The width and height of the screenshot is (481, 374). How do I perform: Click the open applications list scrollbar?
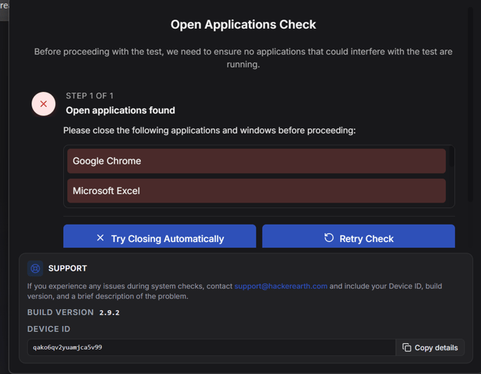452,156
